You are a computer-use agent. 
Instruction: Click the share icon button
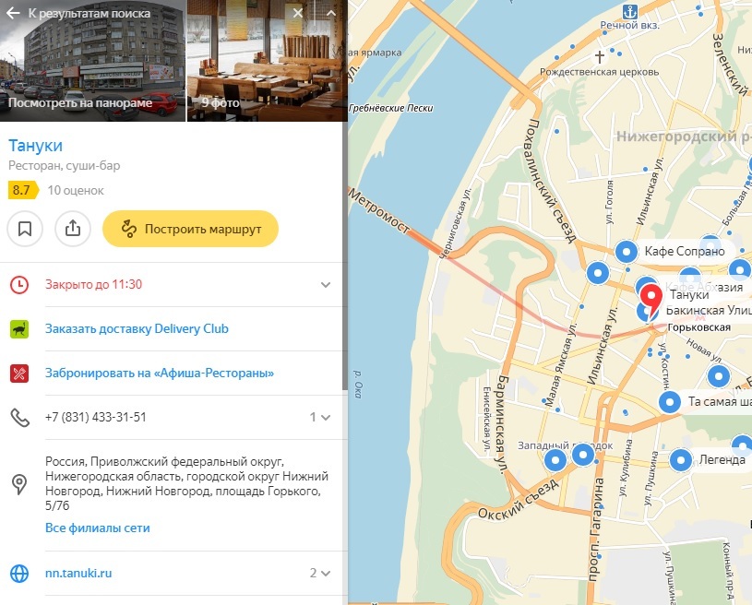[x=73, y=229]
